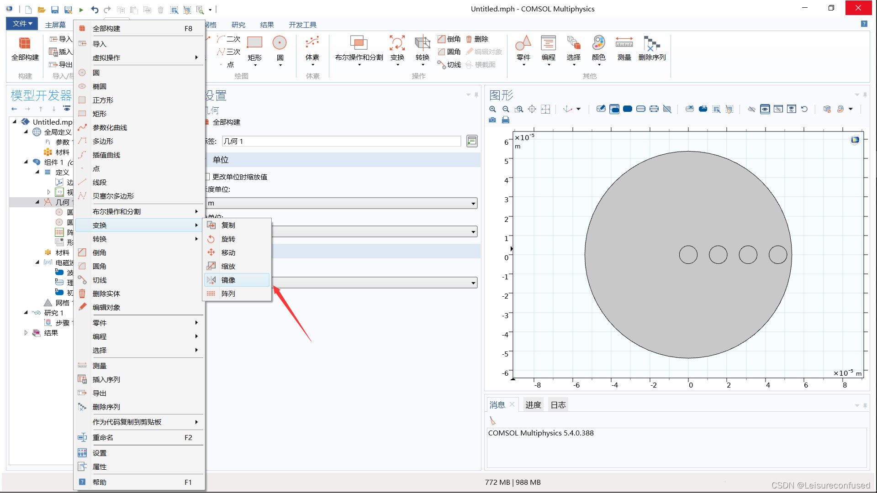This screenshot has height=493, width=877.
Task: Click the 矩形 rectangle drawing tool in ribbon
Action: click(254, 51)
